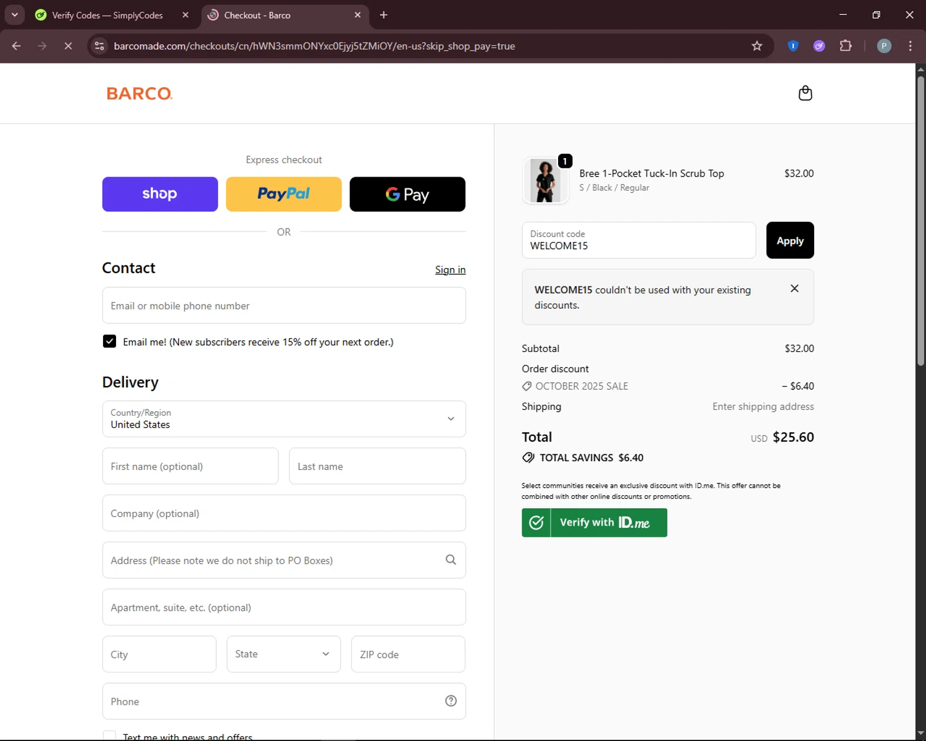Viewport: 926px width, 741px height.
Task: Click the Enter shipping address text
Action: 763,406
